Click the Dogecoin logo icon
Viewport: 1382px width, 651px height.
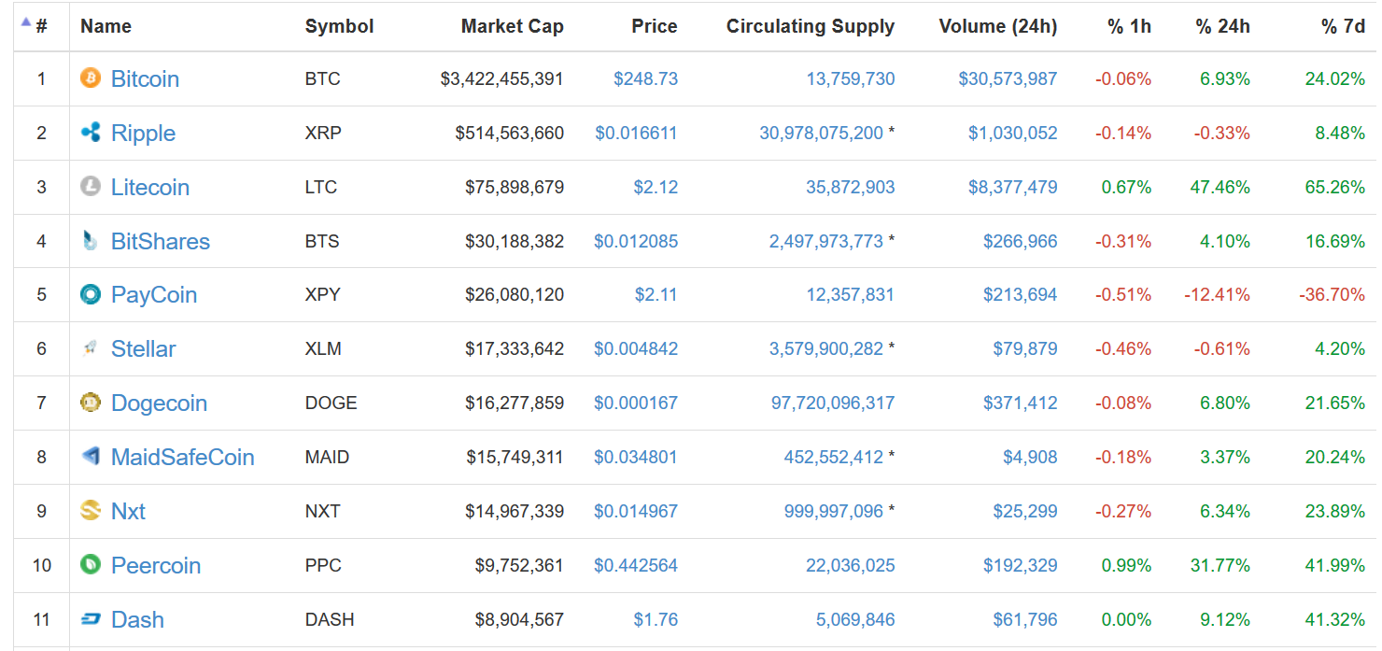(90, 403)
